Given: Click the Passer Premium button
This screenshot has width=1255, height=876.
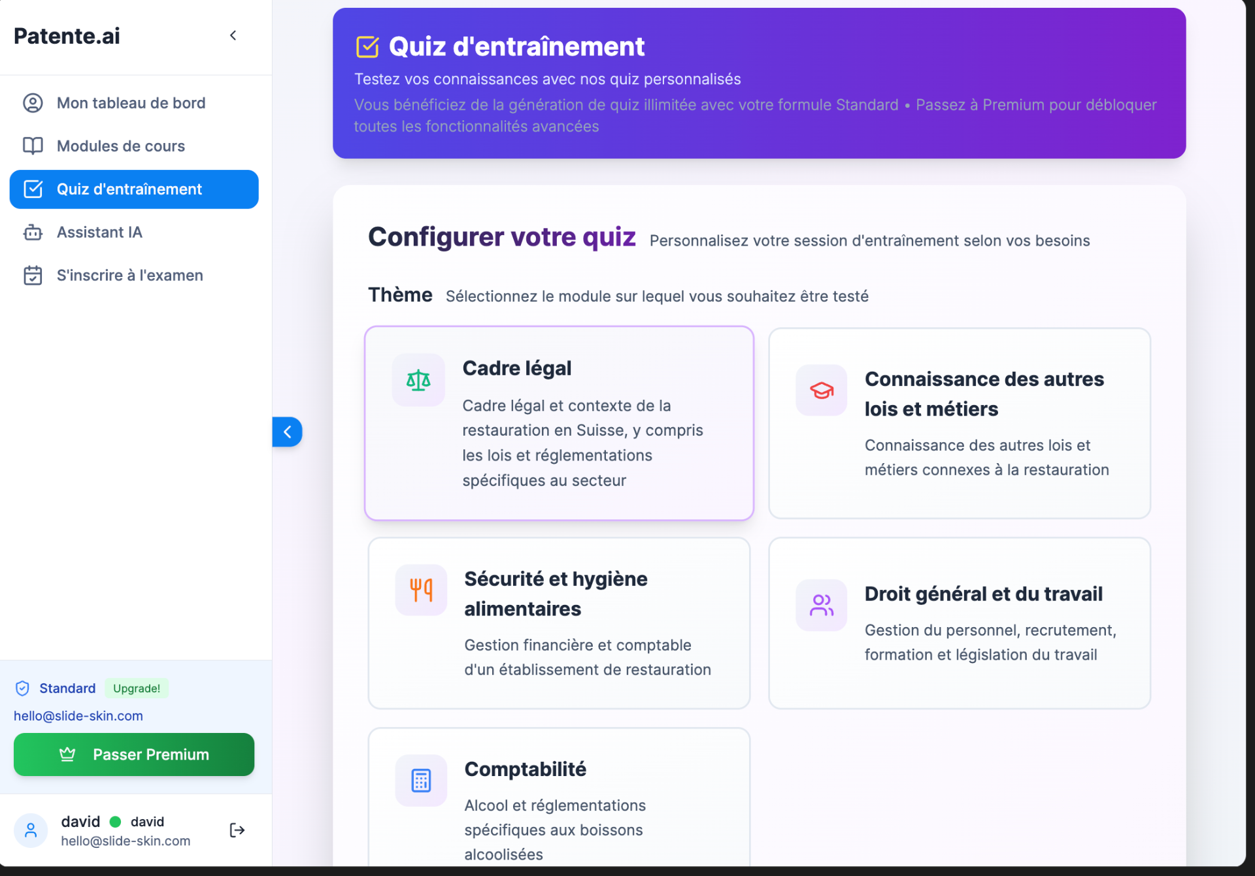Looking at the screenshot, I should (133, 754).
